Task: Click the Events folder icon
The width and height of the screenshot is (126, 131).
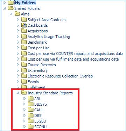Action: [24, 82]
